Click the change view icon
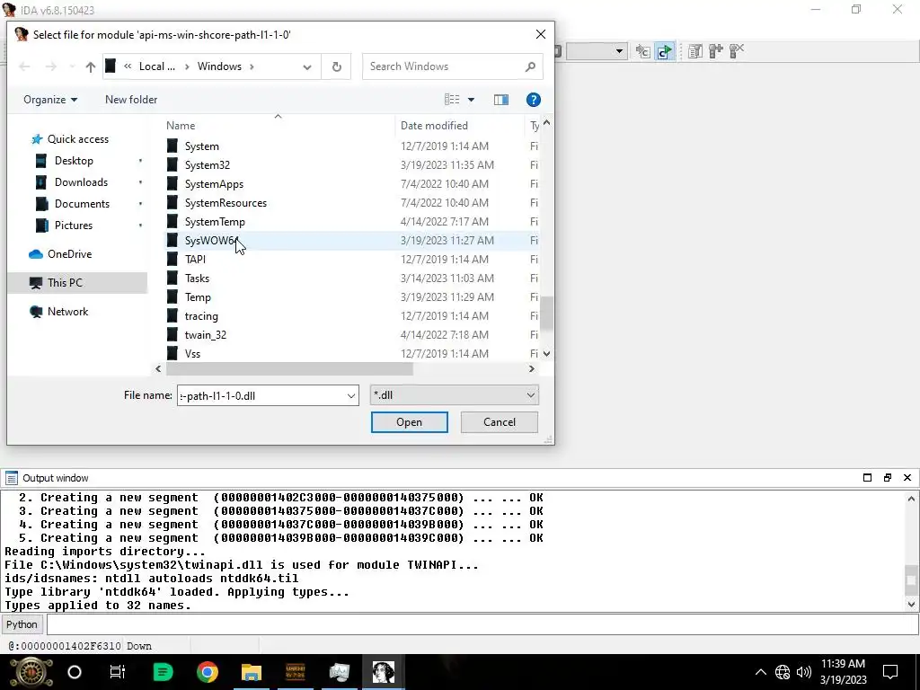Viewport: 920px width, 690px height. pyautogui.click(x=452, y=100)
